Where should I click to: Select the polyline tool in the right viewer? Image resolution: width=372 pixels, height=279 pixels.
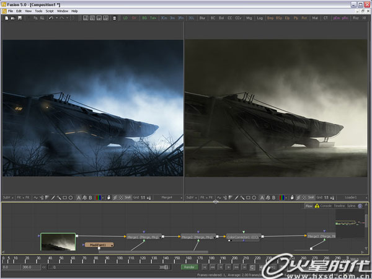pyautogui.click(x=219, y=197)
